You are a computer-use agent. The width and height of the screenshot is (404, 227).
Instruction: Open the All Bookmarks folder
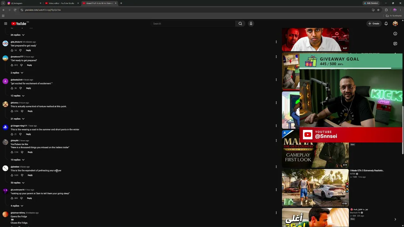pos(394,16)
